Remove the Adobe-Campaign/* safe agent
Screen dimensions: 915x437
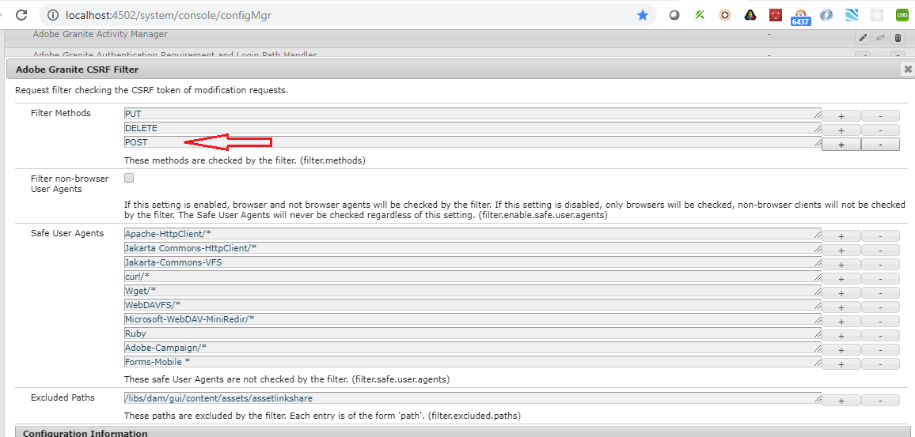pos(880,350)
